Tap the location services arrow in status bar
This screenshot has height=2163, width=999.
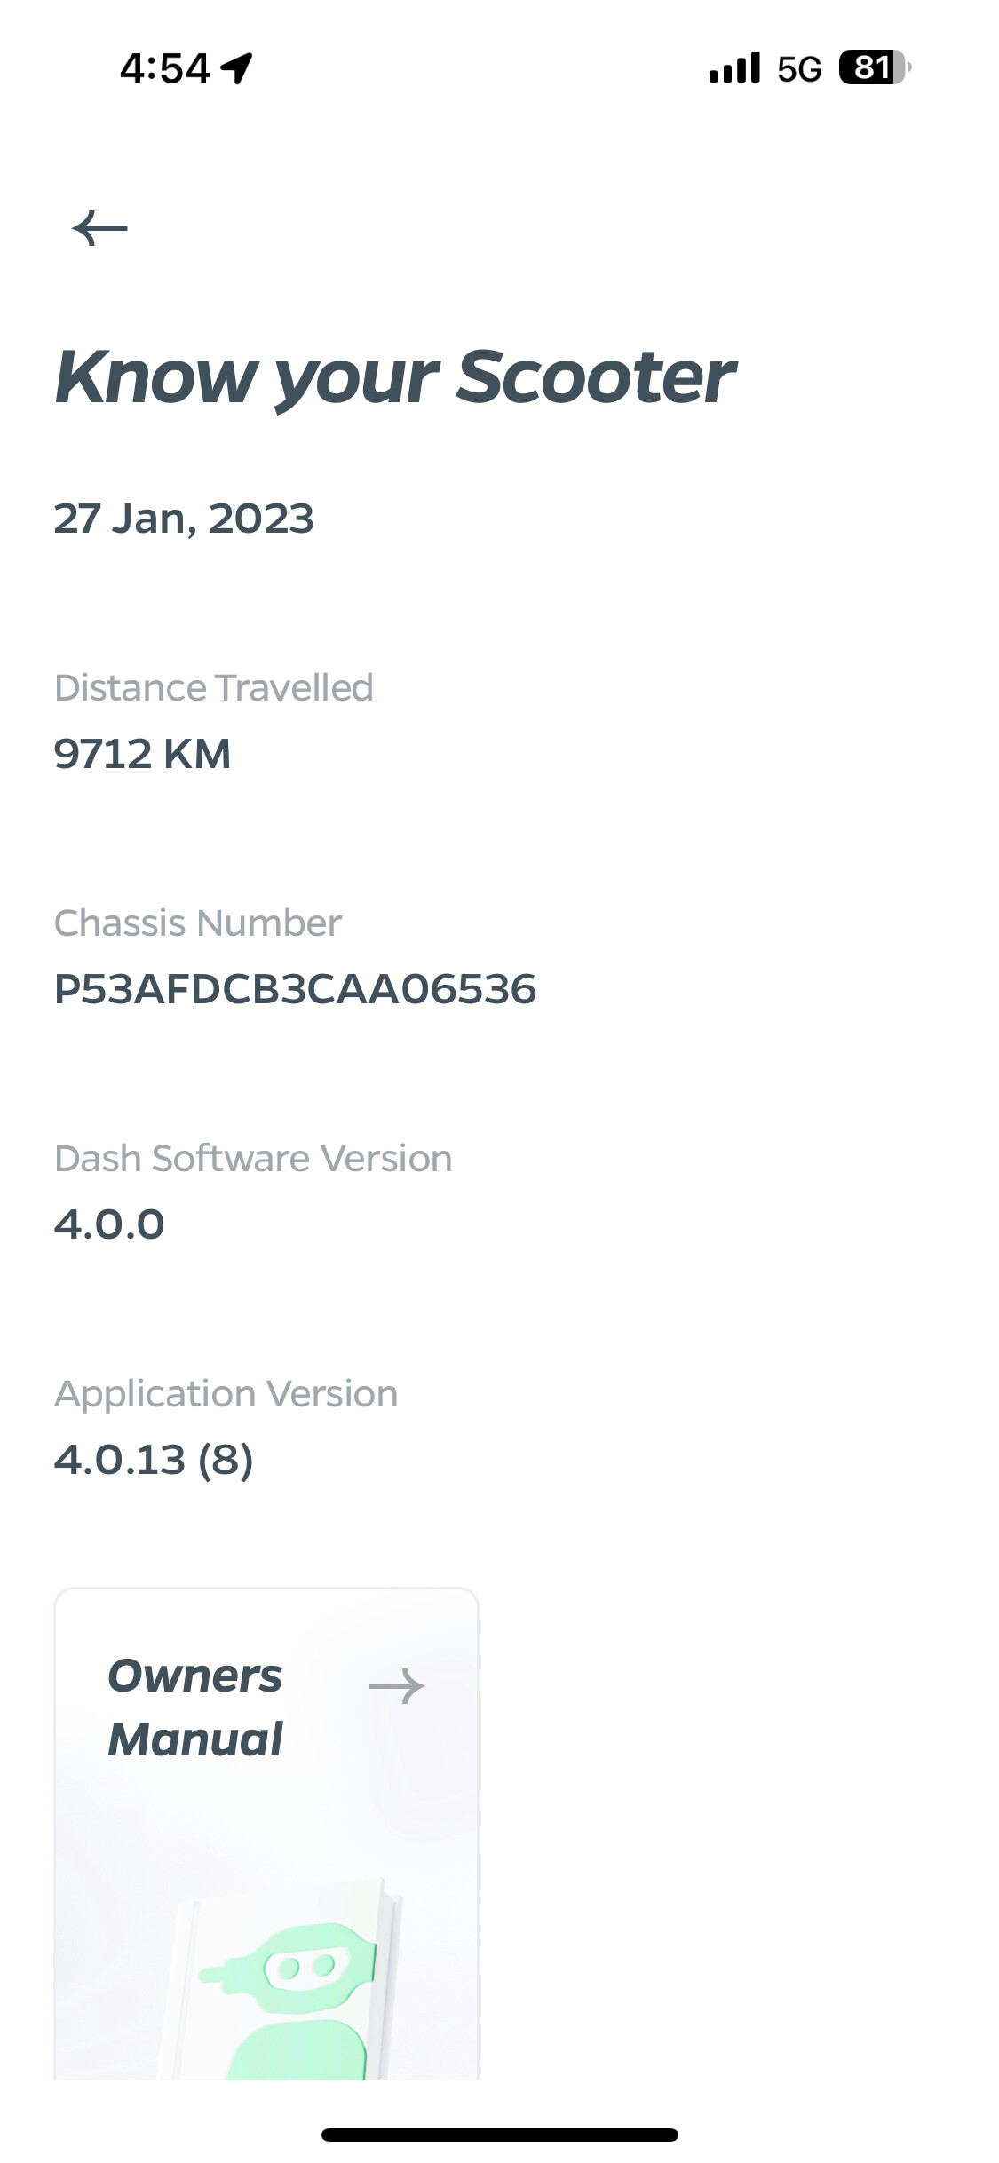[x=237, y=68]
